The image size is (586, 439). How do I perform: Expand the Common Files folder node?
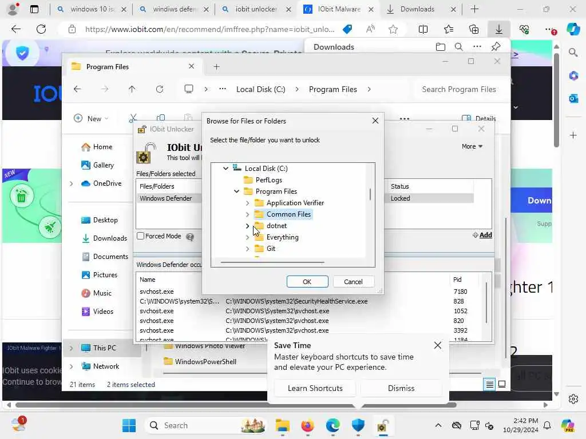tap(247, 214)
